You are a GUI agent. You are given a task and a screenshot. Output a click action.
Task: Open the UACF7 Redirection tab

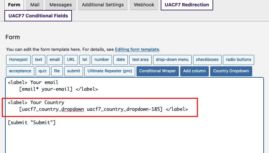(x=187, y=5)
